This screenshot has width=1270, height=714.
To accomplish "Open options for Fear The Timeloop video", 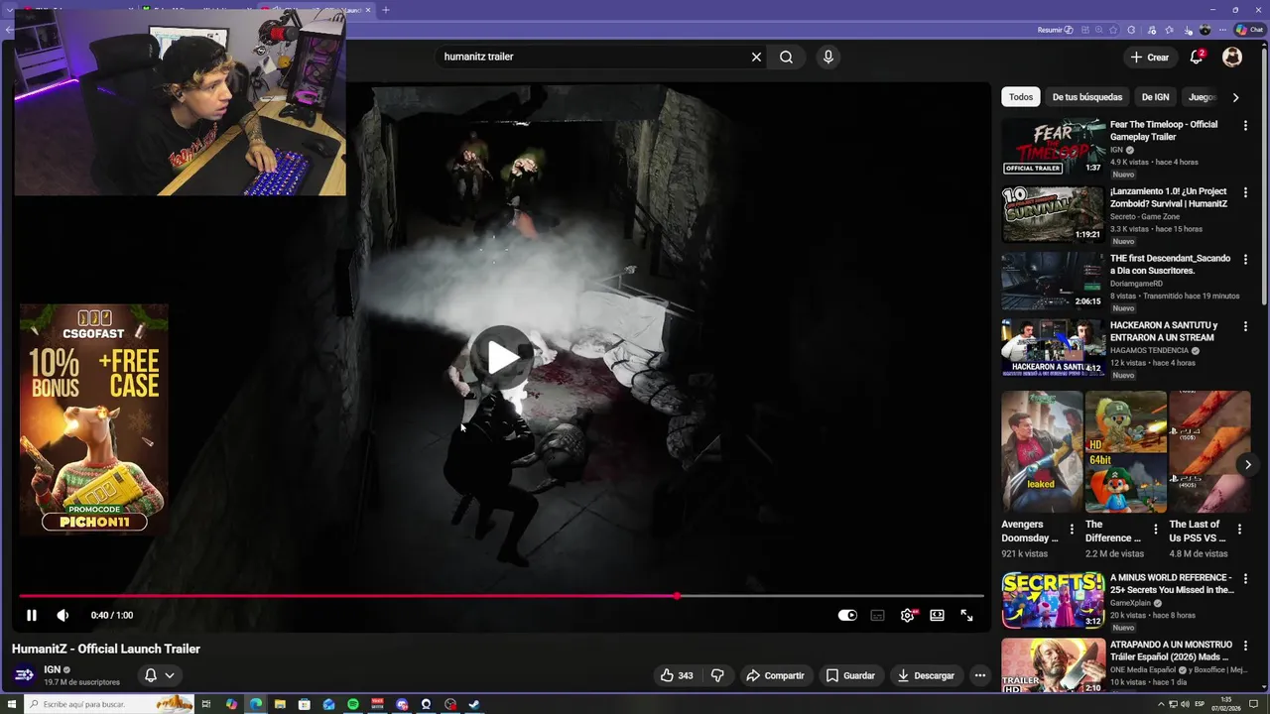I will click(x=1245, y=126).
